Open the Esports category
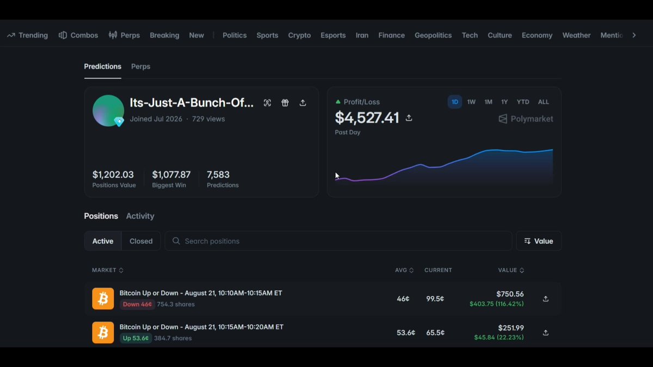The image size is (653, 367). [x=333, y=35]
